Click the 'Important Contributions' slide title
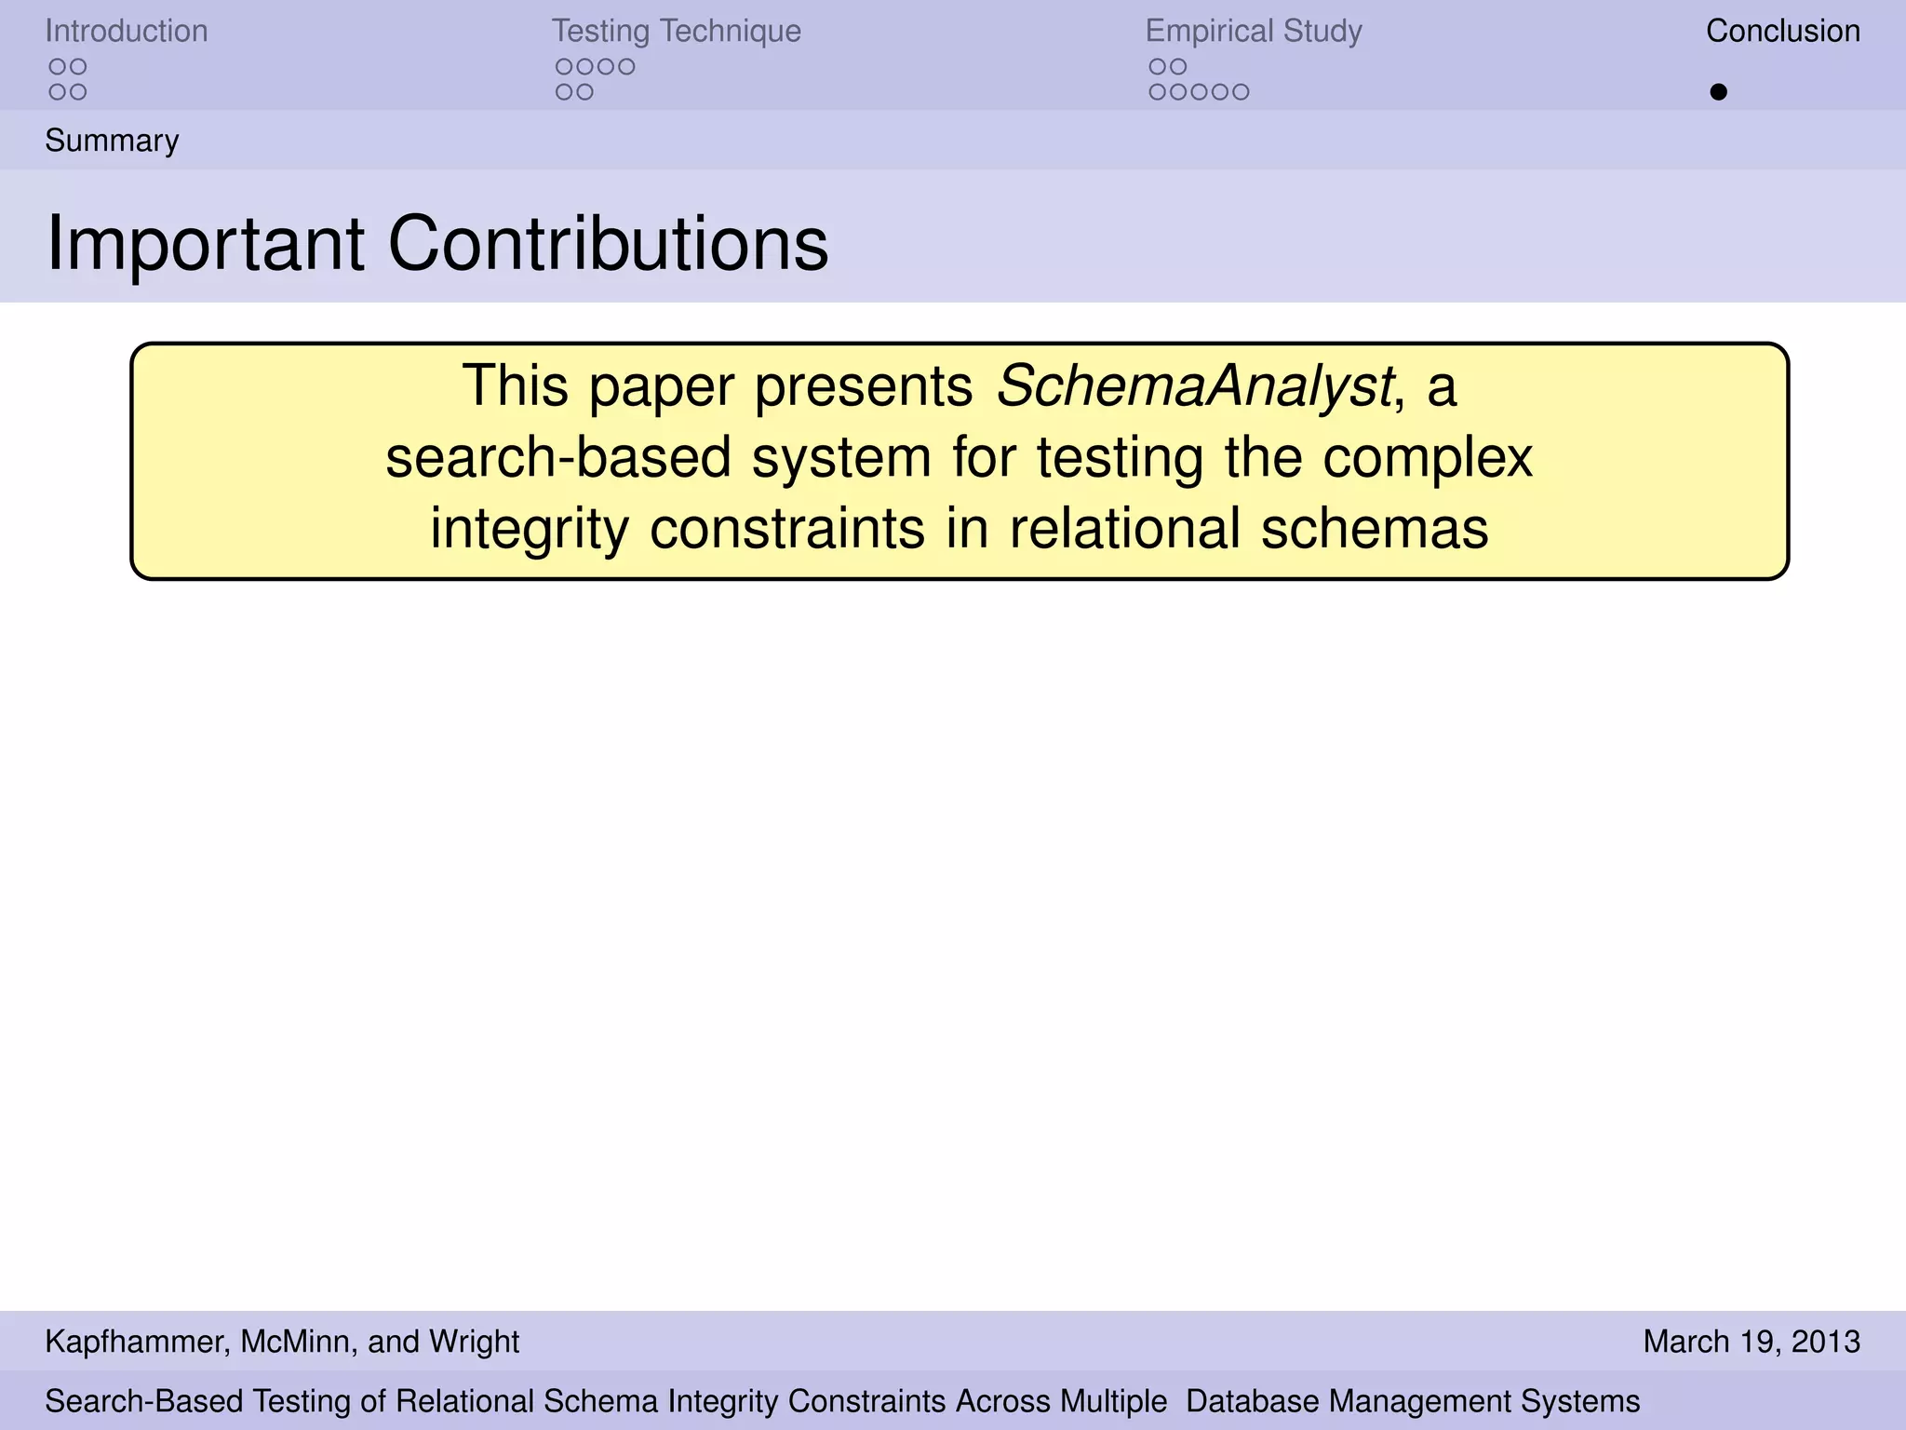1906x1430 pixels. [437, 243]
